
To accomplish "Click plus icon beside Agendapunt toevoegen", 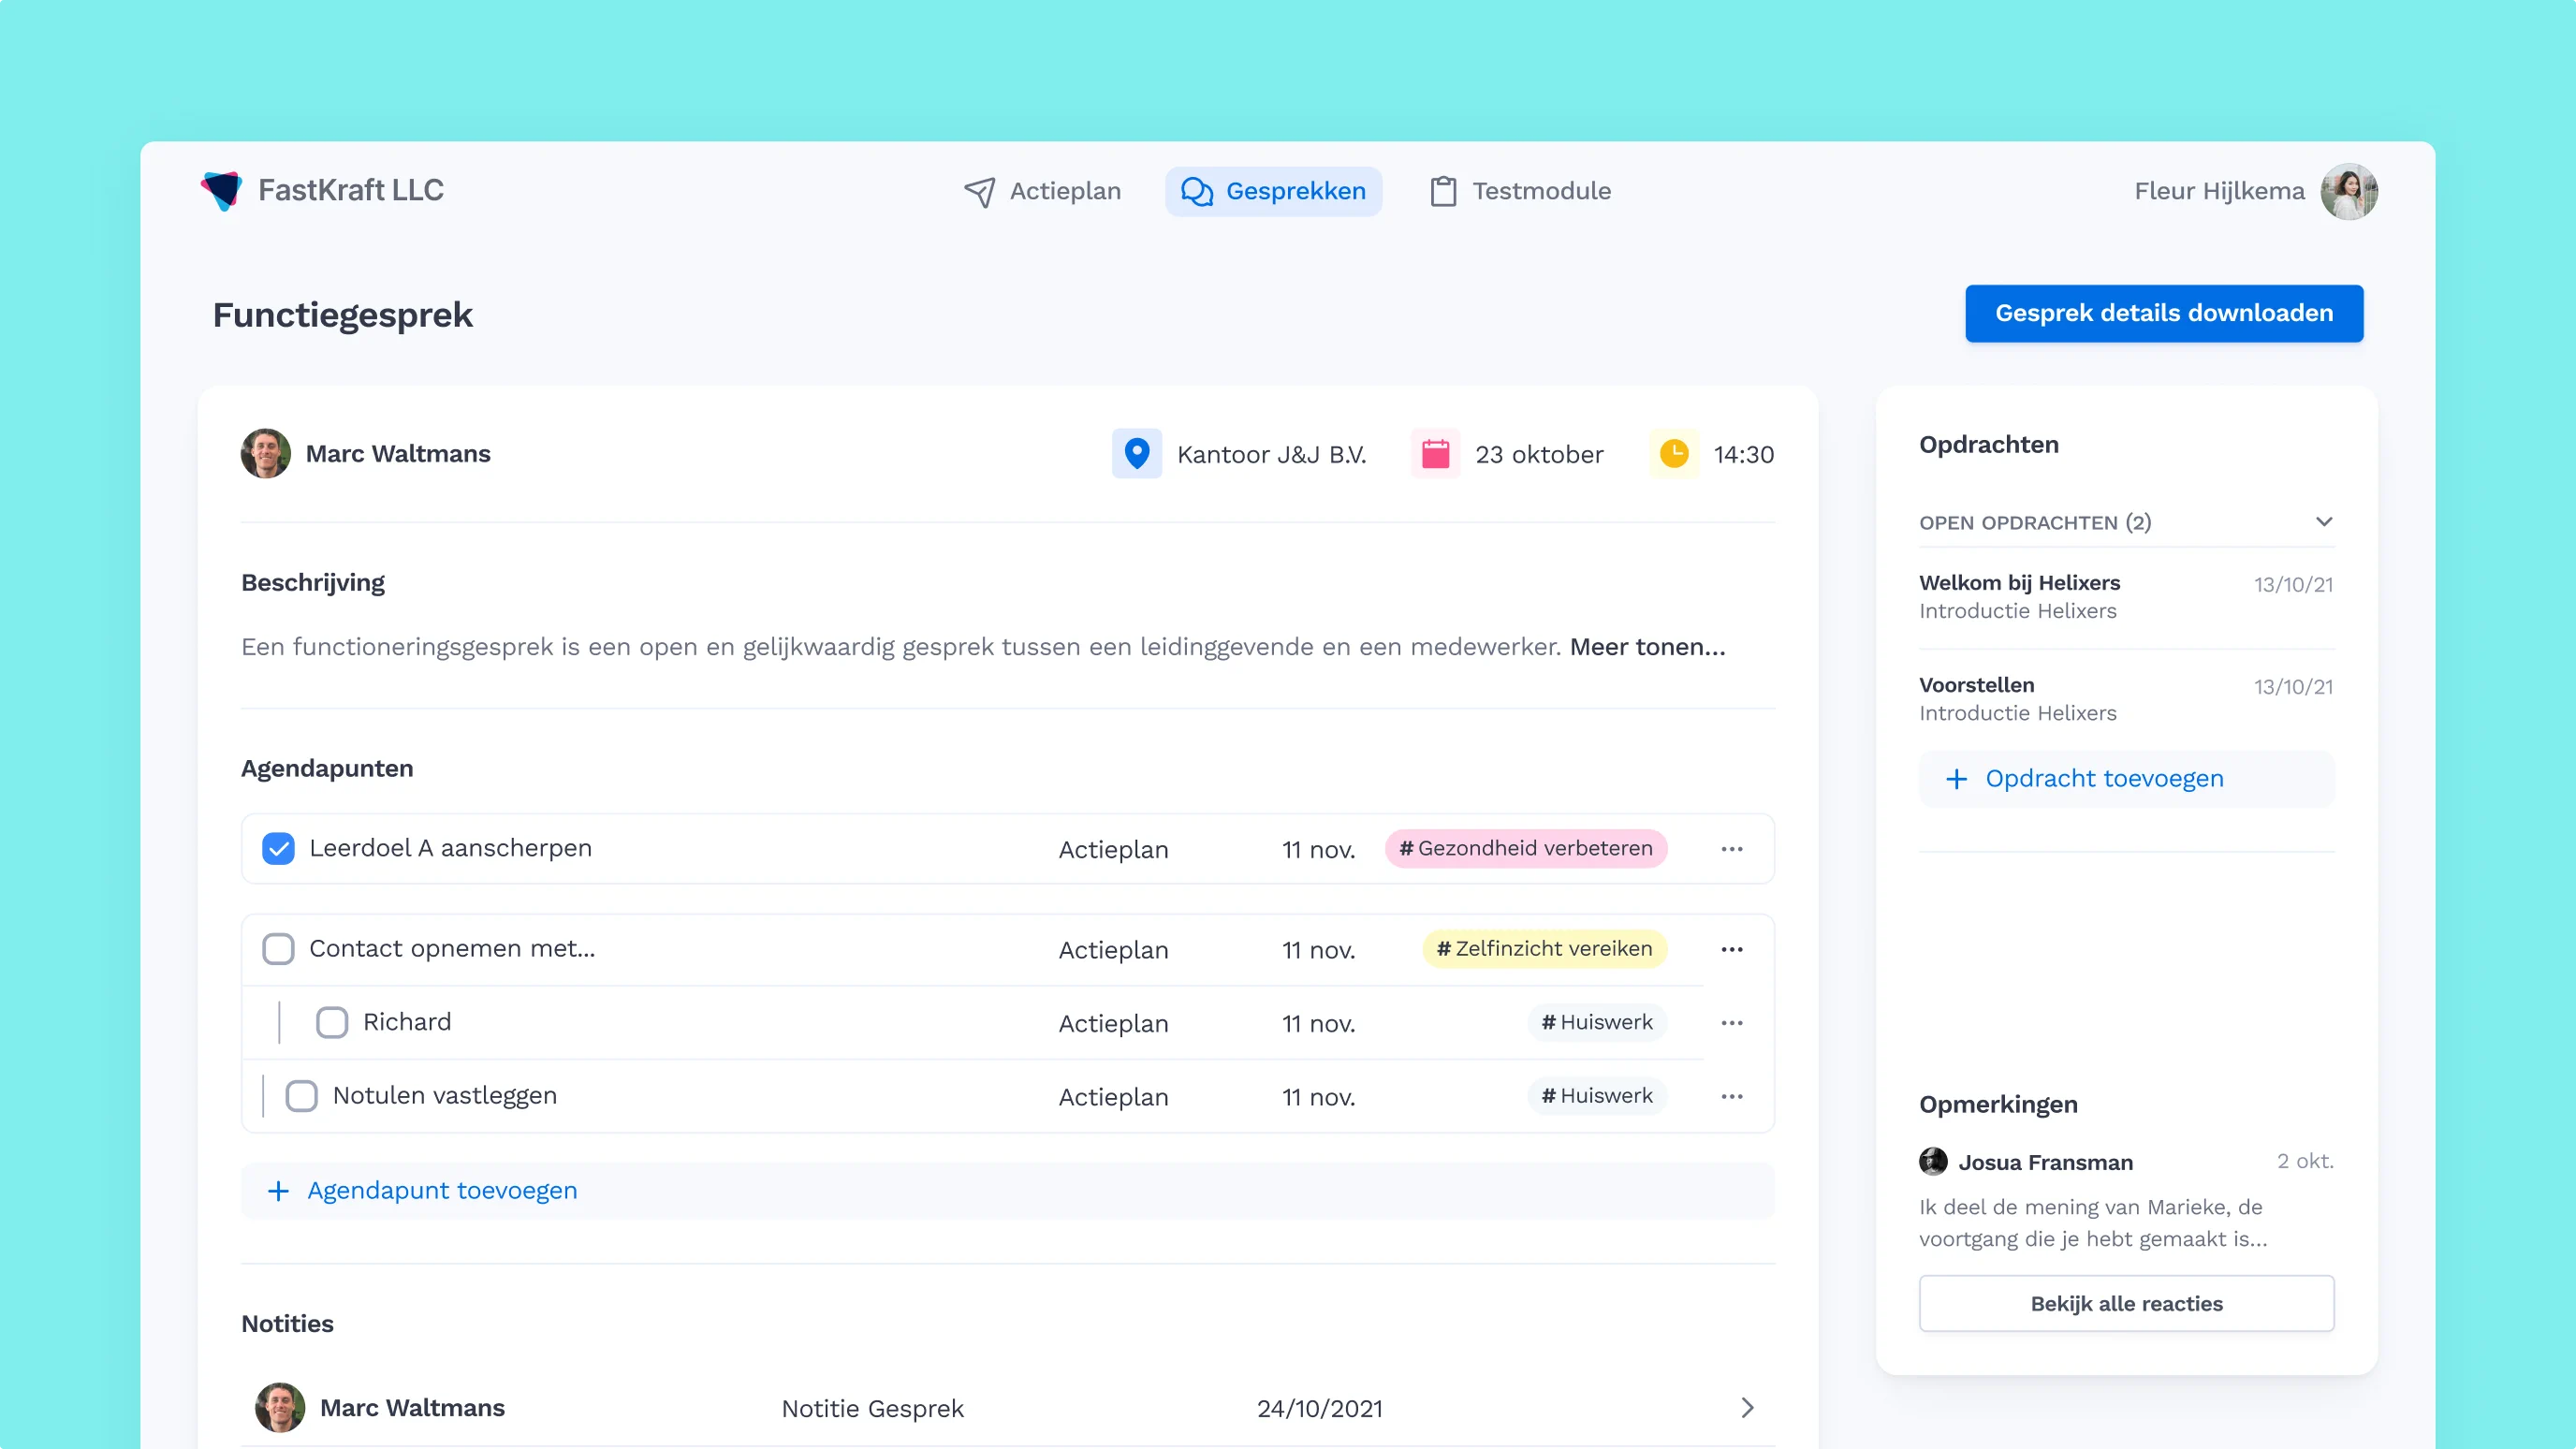I will point(278,1191).
